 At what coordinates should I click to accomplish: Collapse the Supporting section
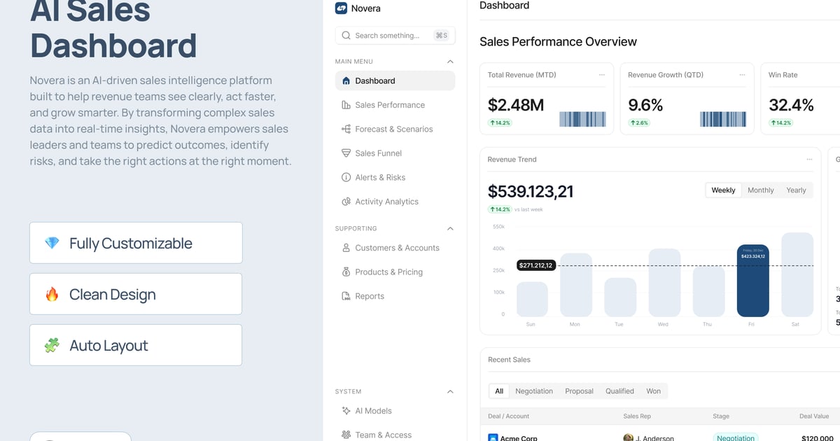450,229
